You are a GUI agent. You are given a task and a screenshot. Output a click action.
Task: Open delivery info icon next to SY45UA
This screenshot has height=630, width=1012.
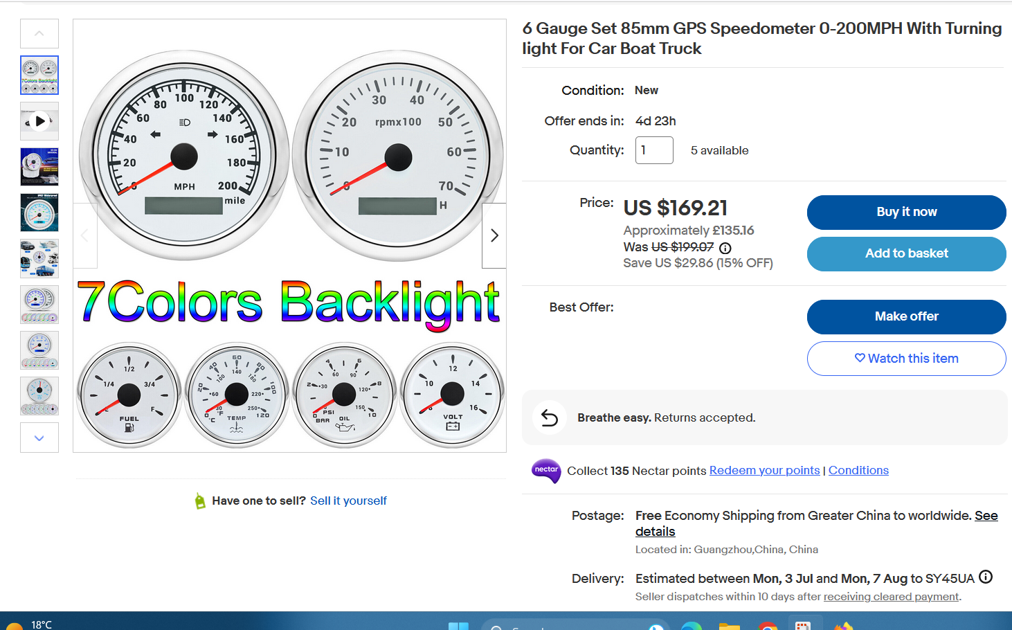point(986,577)
